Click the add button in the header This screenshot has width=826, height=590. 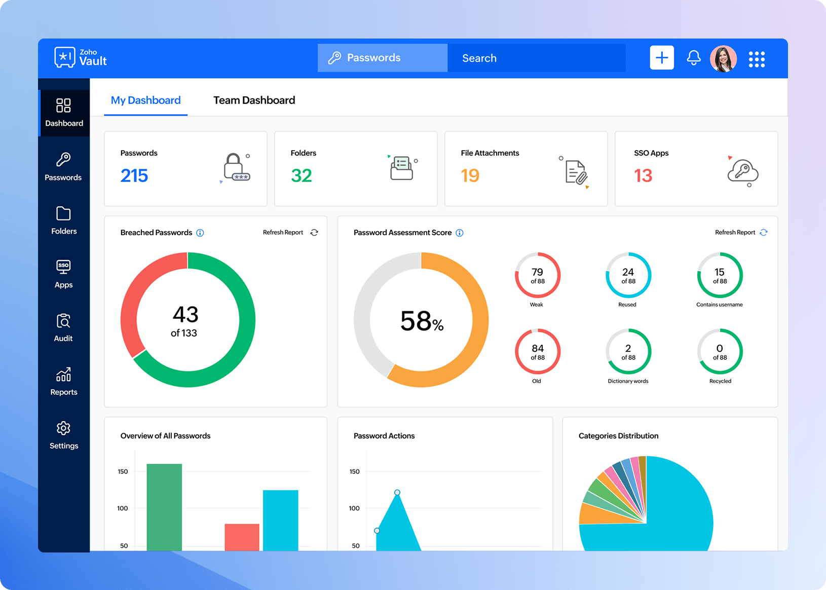[x=662, y=58]
